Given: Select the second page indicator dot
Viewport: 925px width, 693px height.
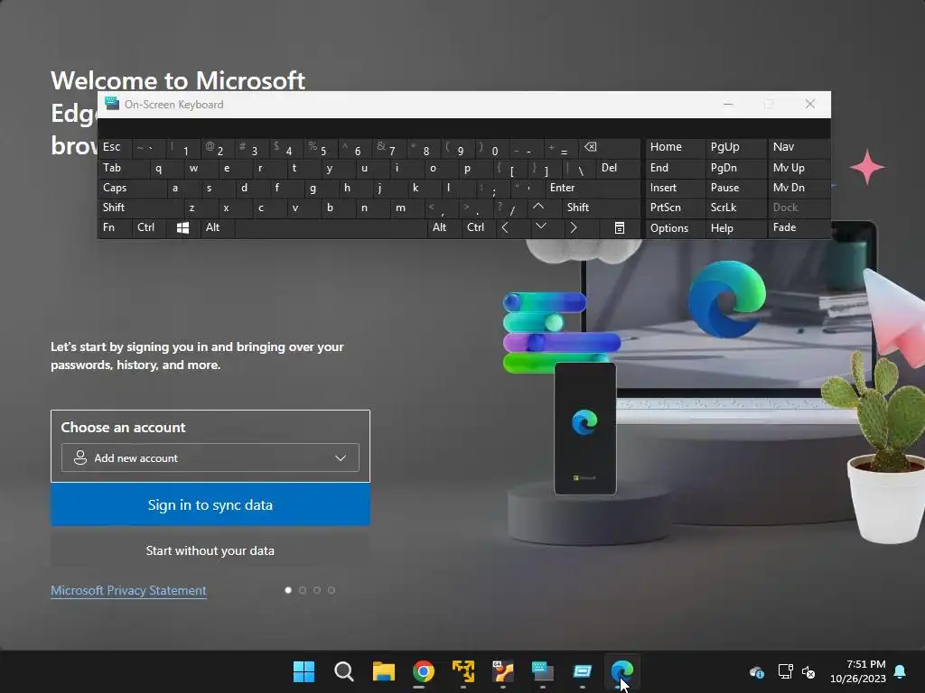Looking at the screenshot, I should tap(303, 590).
